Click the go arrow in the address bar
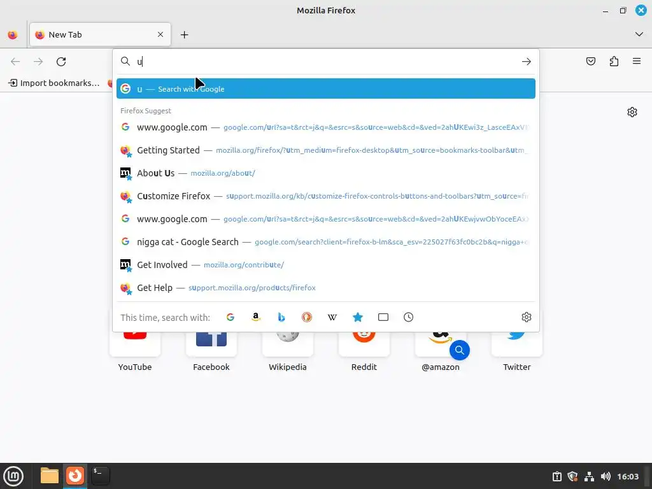652x489 pixels. point(527,62)
